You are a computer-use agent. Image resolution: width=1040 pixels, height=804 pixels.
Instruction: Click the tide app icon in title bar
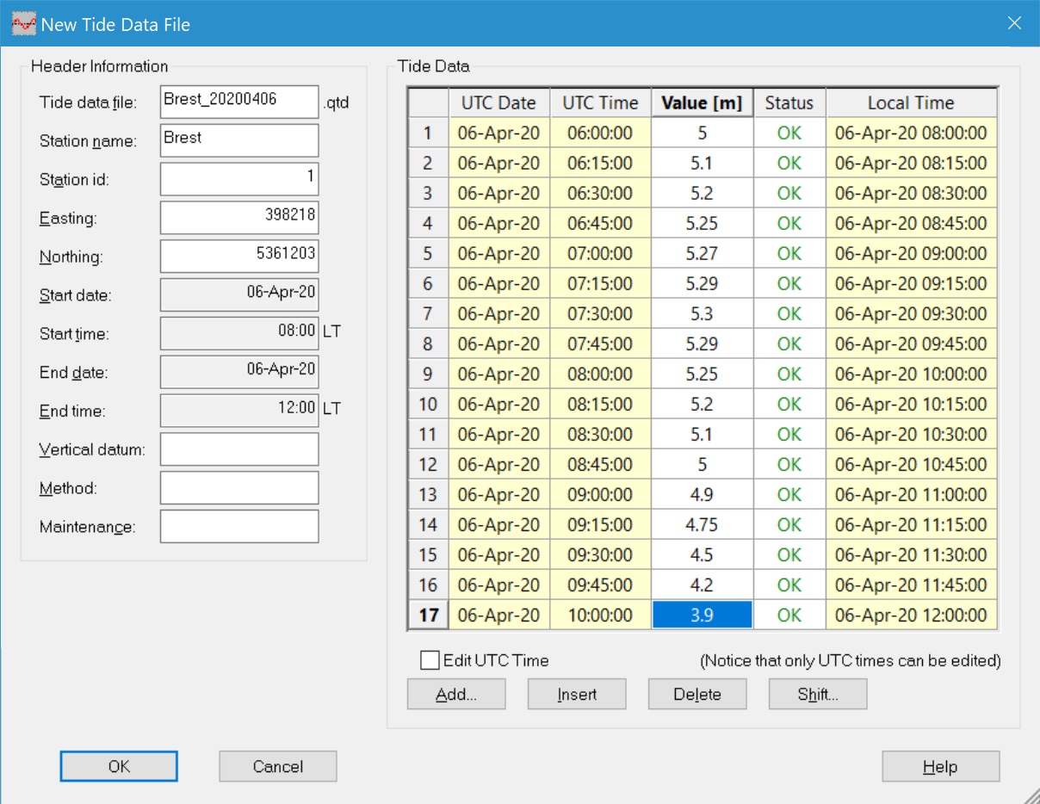(23, 23)
